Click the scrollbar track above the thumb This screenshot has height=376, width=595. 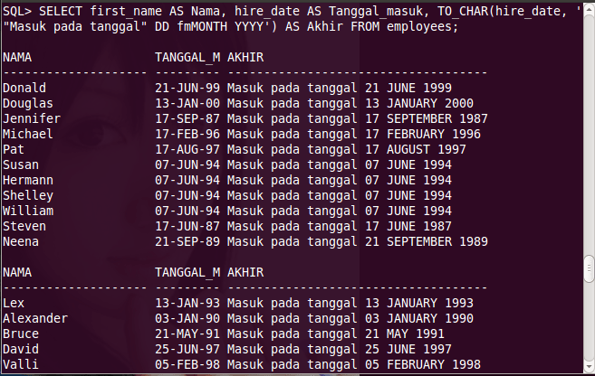pos(588,136)
